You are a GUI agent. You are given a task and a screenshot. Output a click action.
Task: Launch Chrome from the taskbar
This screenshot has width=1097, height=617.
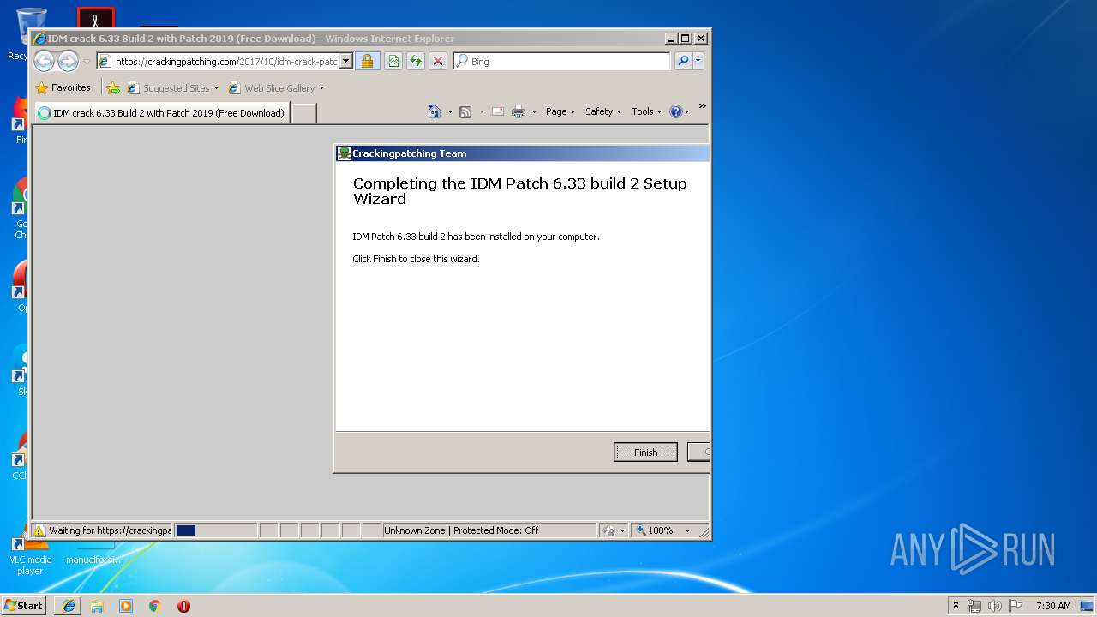155,606
